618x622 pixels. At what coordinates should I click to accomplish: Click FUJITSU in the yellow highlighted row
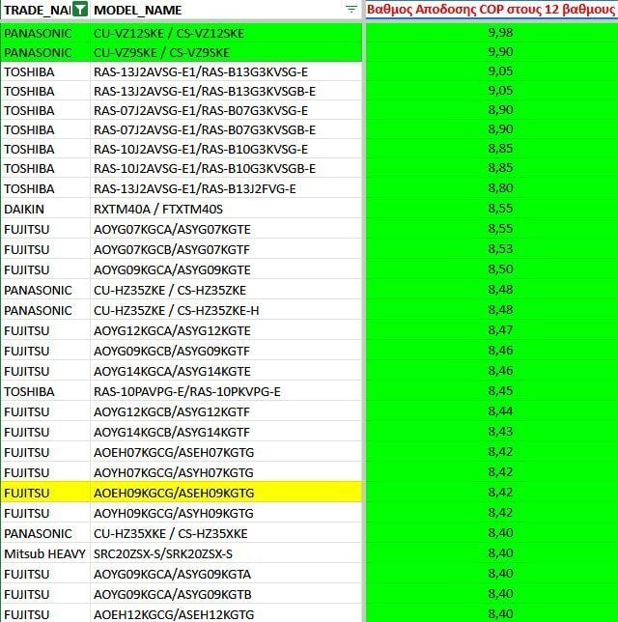[x=27, y=494]
